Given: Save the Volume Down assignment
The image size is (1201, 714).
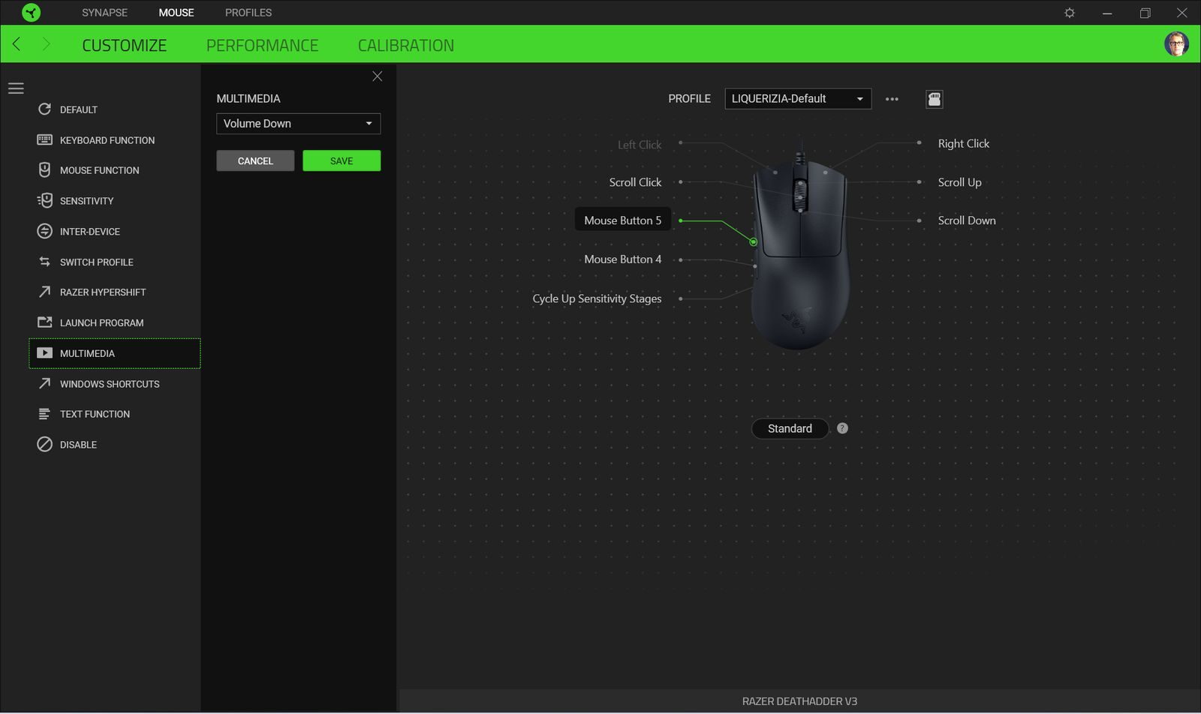Looking at the screenshot, I should point(342,160).
